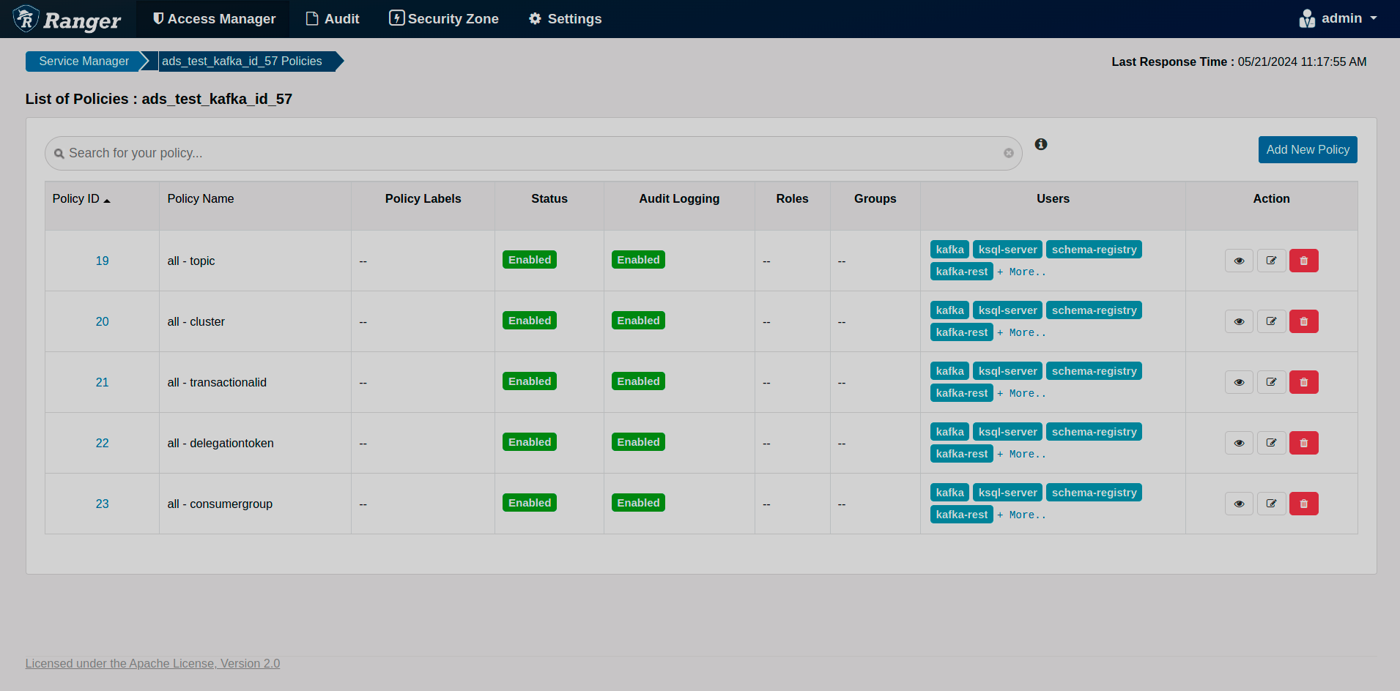
Task: Expand more users for all - cluster
Action: point(1021,332)
